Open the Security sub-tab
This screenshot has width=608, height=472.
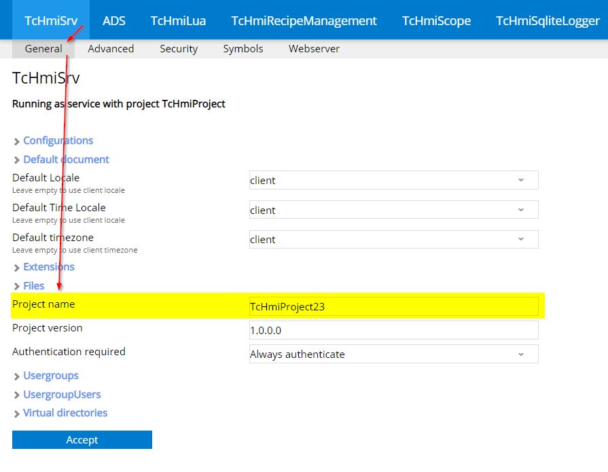pyautogui.click(x=179, y=49)
